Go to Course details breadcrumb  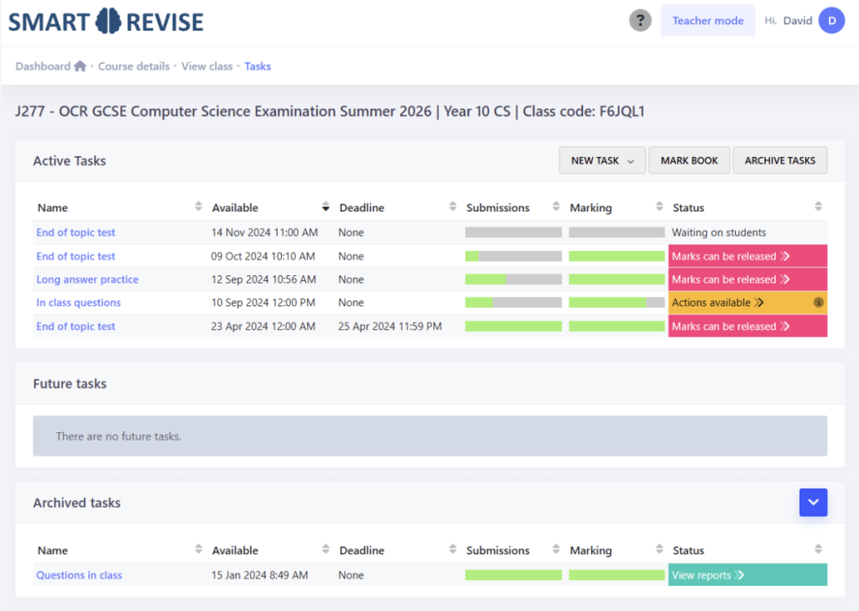[133, 66]
